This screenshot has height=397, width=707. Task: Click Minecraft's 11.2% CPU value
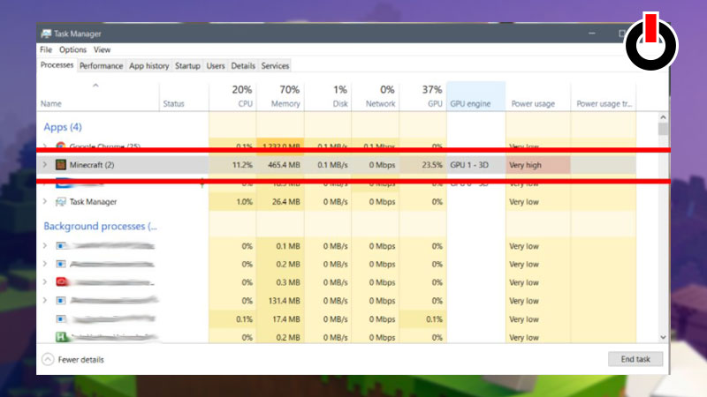click(242, 165)
